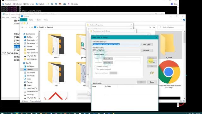Open 3D Objects in navigation pane
202x114 pixels.
(30, 66)
